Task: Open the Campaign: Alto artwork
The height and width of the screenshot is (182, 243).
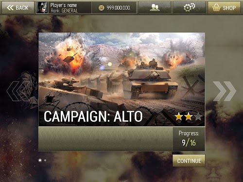Action: click(121, 79)
